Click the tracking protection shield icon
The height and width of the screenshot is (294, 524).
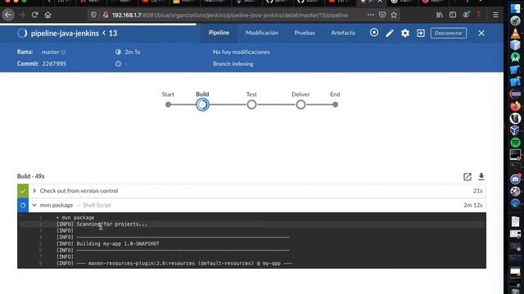click(94, 15)
